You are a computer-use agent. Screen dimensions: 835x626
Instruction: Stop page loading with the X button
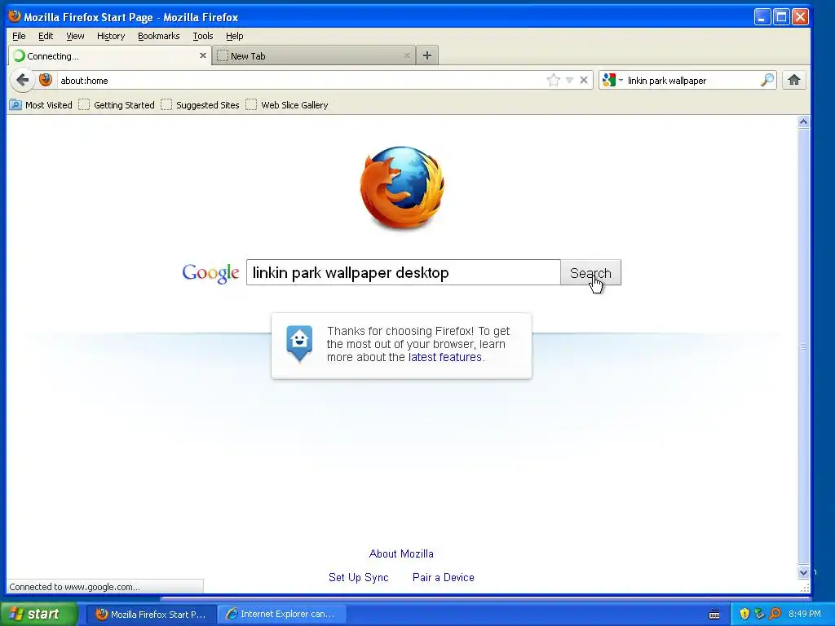coord(584,81)
